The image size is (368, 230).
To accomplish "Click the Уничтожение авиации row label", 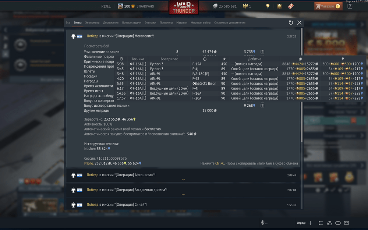I will coord(102,52).
